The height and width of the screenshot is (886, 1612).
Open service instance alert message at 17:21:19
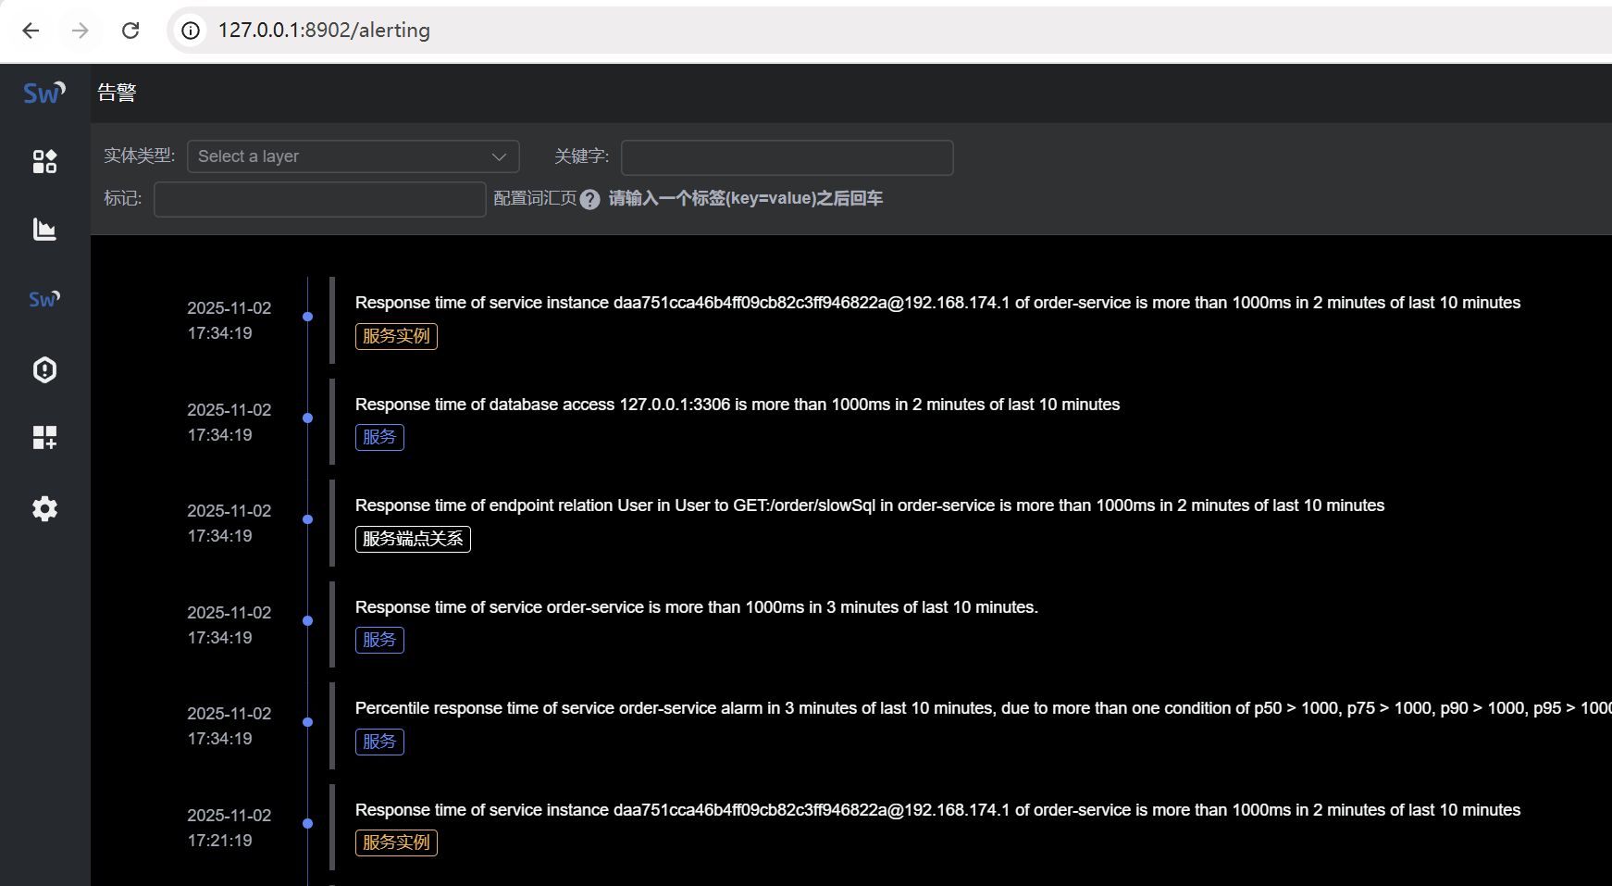[937, 810]
